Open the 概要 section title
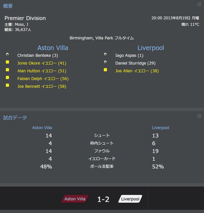Screen dimensions: 204x213 pyautogui.click(x=8, y=6)
